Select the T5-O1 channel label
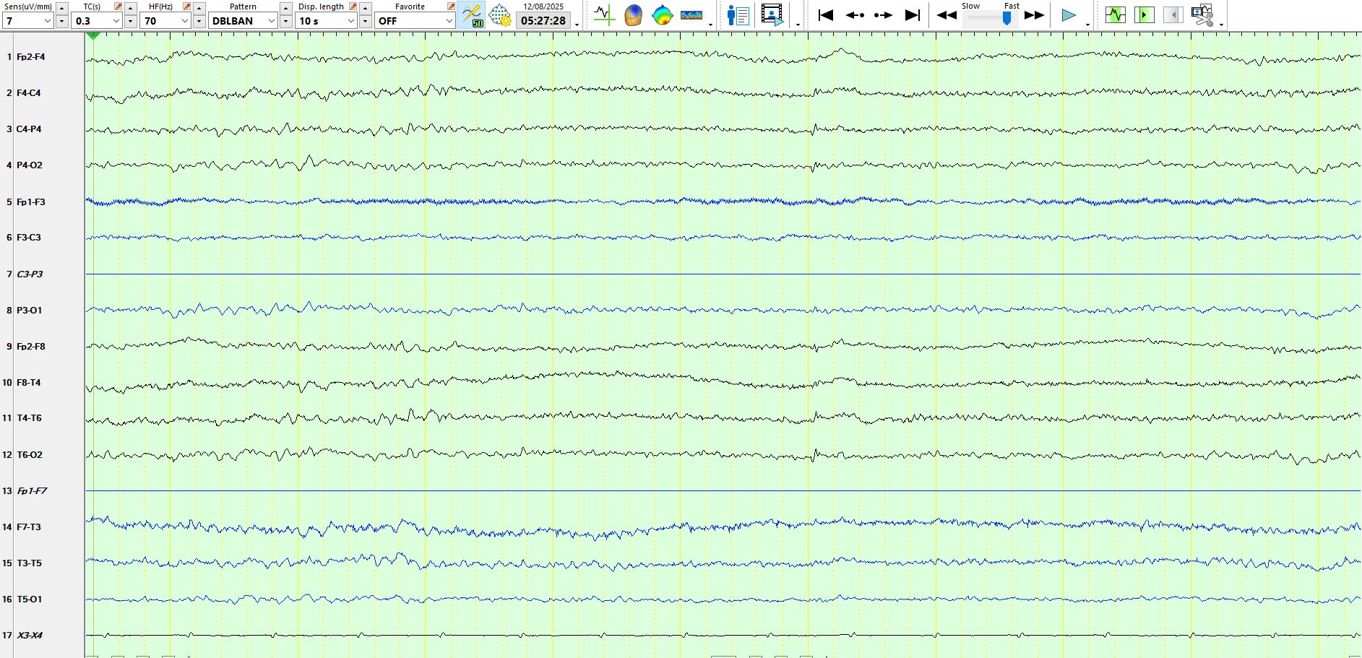The image size is (1362, 658). point(29,599)
